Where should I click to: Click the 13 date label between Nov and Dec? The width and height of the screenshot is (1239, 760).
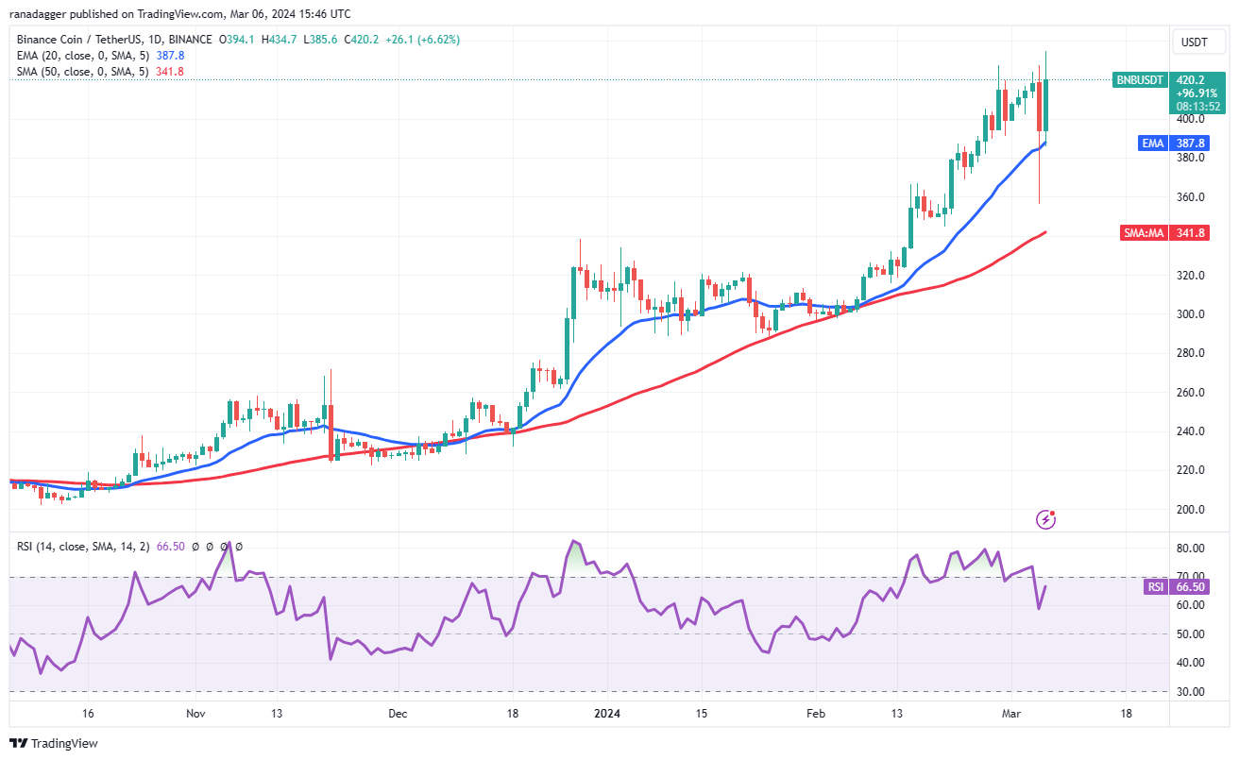tap(277, 715)
